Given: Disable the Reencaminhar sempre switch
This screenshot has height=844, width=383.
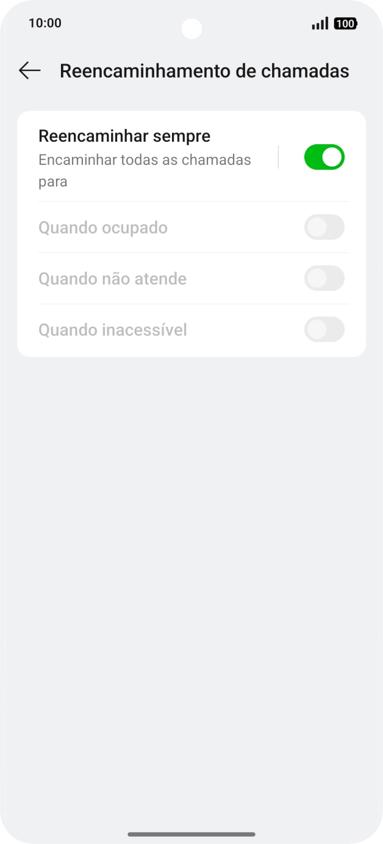Looking at the screenshot, I should coord(324,156).
